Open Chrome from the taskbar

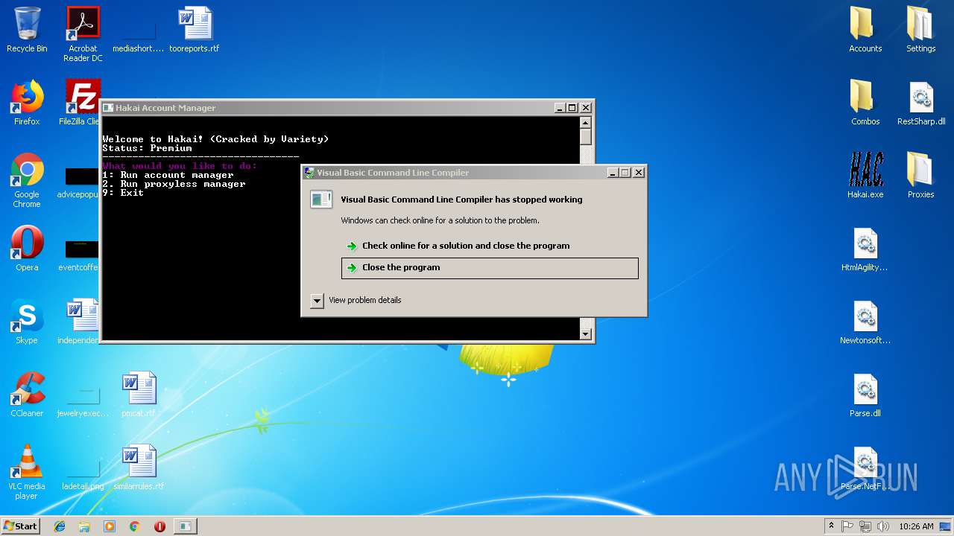[134, 526]
